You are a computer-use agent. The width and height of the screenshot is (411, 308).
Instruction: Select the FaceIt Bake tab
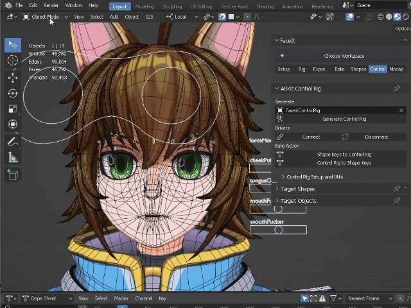pos(340,69)
